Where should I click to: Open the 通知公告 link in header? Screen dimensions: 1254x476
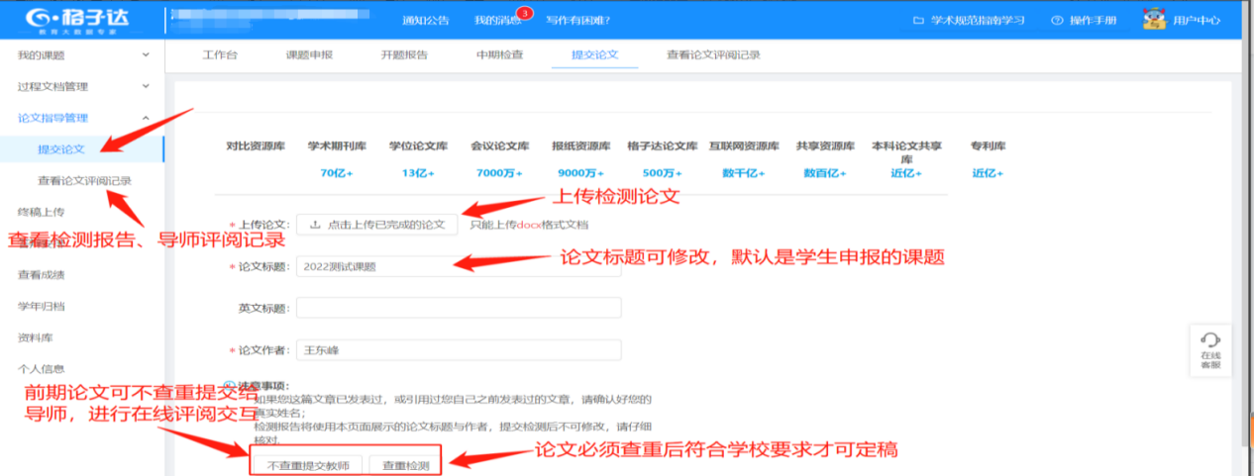click(425, 20)
